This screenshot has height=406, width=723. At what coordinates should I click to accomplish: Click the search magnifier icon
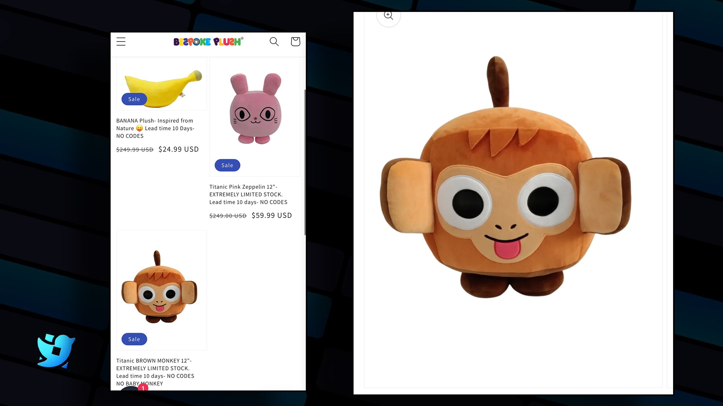[x=274, y=42]
